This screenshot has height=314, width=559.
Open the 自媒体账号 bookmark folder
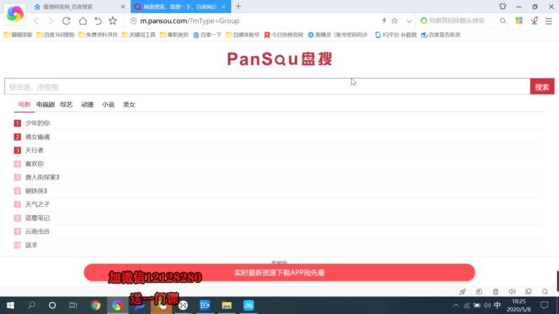[x=243, y=35]
